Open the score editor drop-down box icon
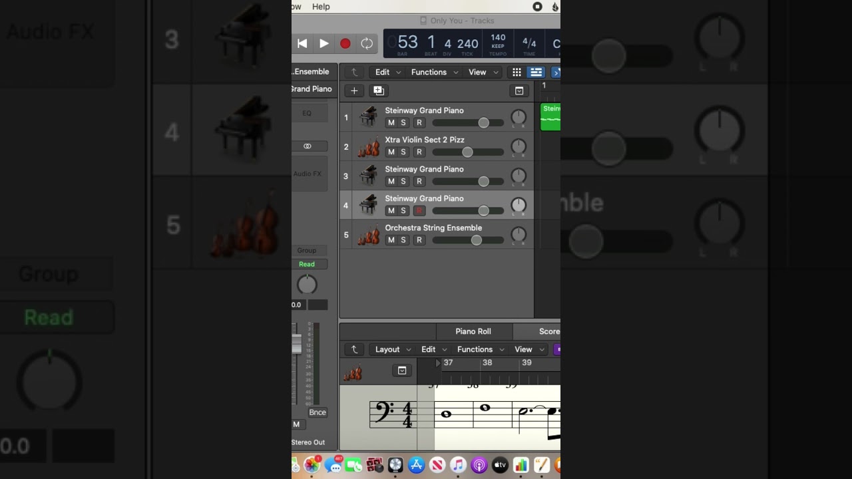852x479 pixels. [402, 371]
